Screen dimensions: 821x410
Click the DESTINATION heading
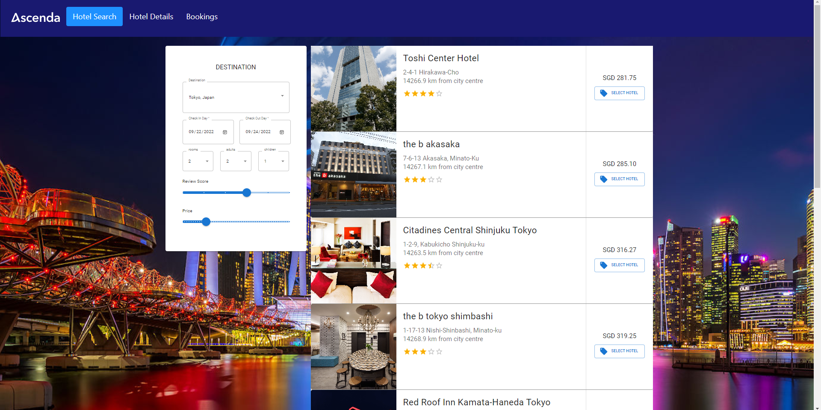coord(236,67)
